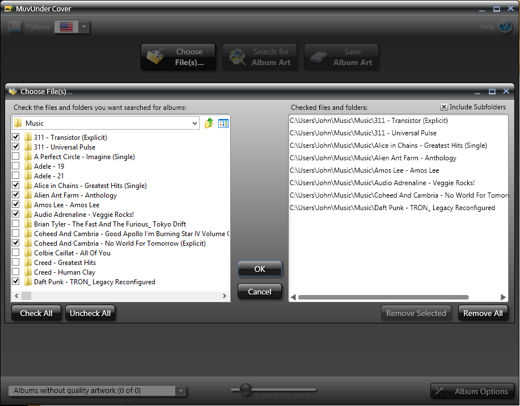Click the Album Options tools icon
Screen dimensions: 520x406
pyautogui.click(x=440, y=391)
